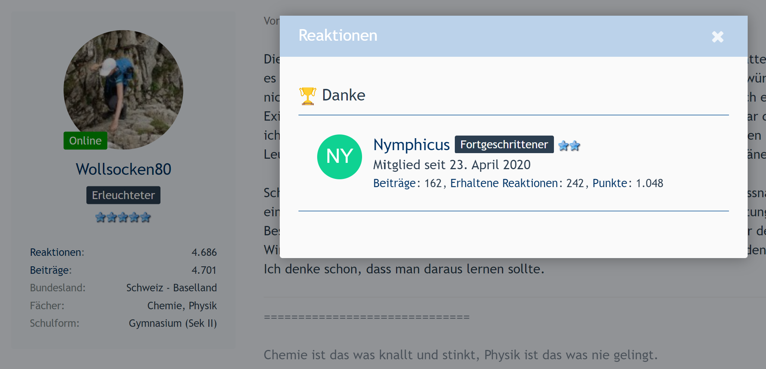Click Beiträge label in the sidebar
Viewport: 766px width, 369px height.
(50, 270)
